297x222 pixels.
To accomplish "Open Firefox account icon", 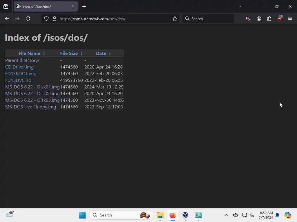I will point(259,18).
